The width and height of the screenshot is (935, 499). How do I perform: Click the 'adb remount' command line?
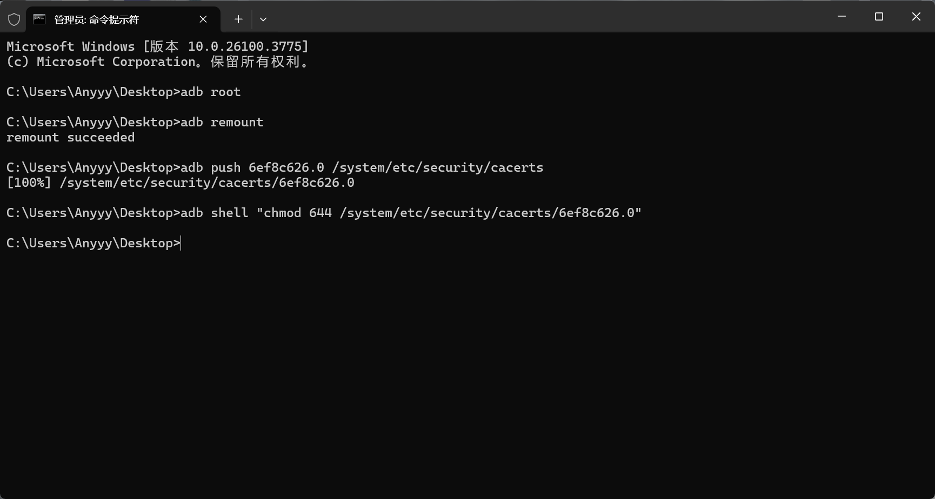click(x=135, y=122)
